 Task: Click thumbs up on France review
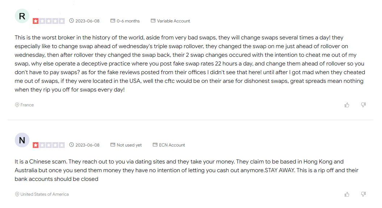pyautogui.click(x=347, y=105)
